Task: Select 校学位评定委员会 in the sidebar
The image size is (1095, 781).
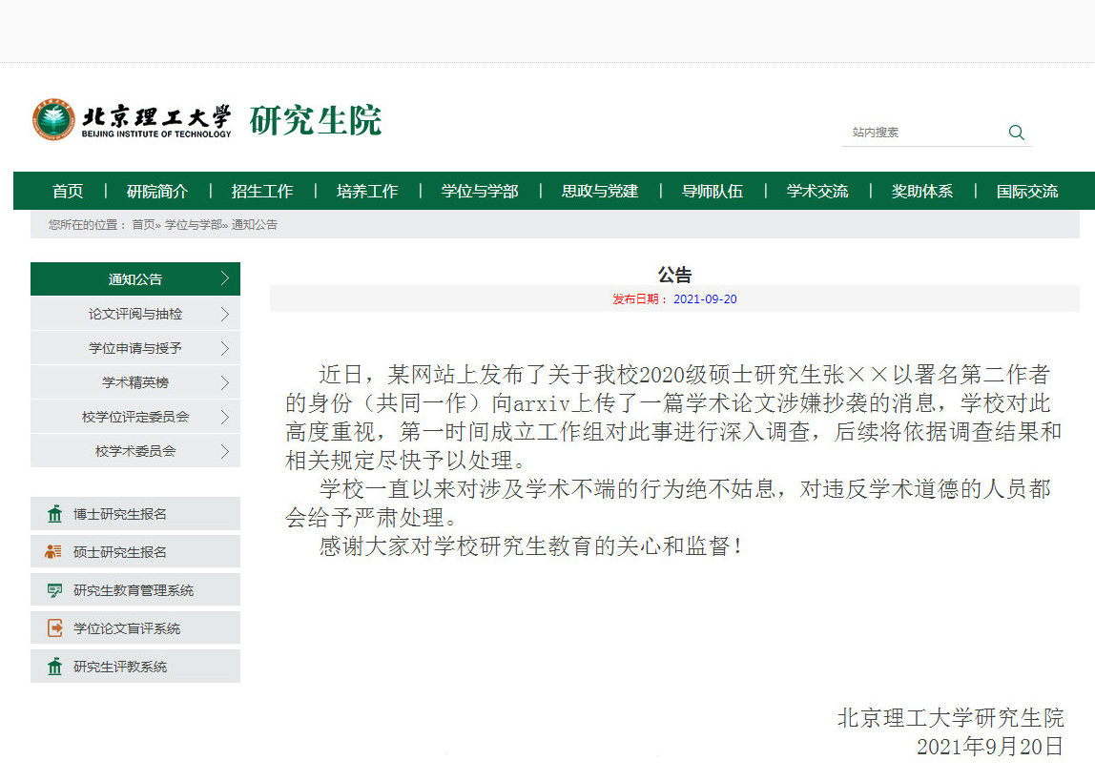Action: click(x=135, y=417)
